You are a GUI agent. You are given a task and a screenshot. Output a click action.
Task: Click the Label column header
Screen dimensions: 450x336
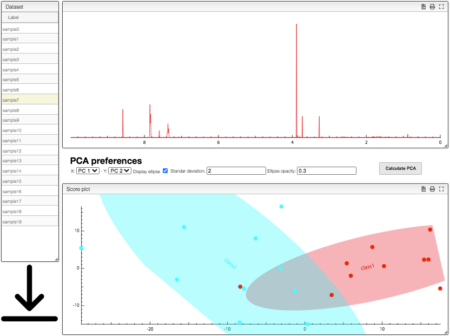30,17
